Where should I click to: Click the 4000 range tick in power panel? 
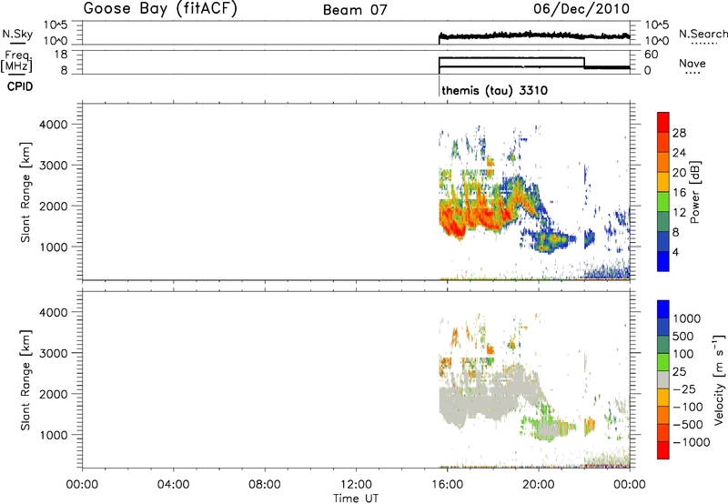point(54,125)
